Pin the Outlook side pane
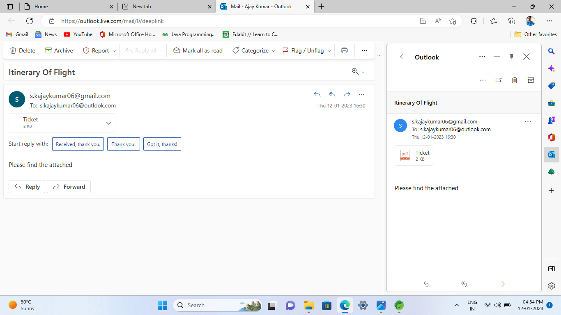This screenshot has width=561, height=315. click(511, 57)
